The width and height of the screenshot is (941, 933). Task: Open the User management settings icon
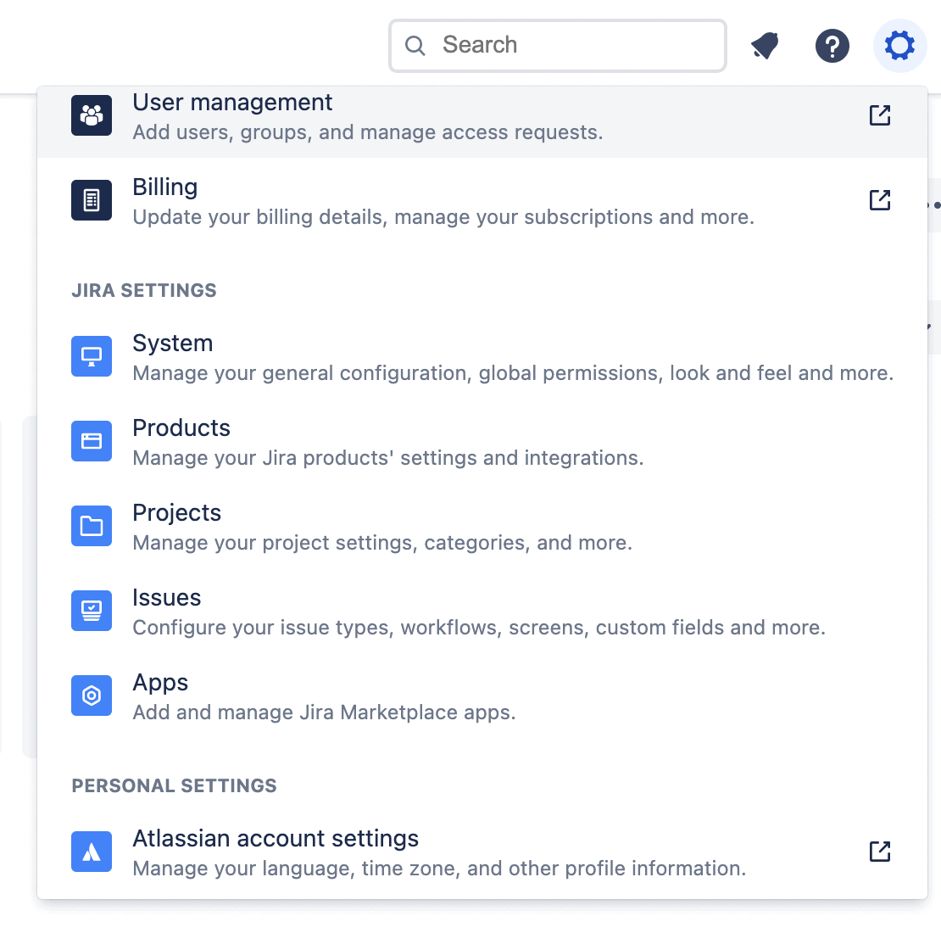click(x=91, y=115)
